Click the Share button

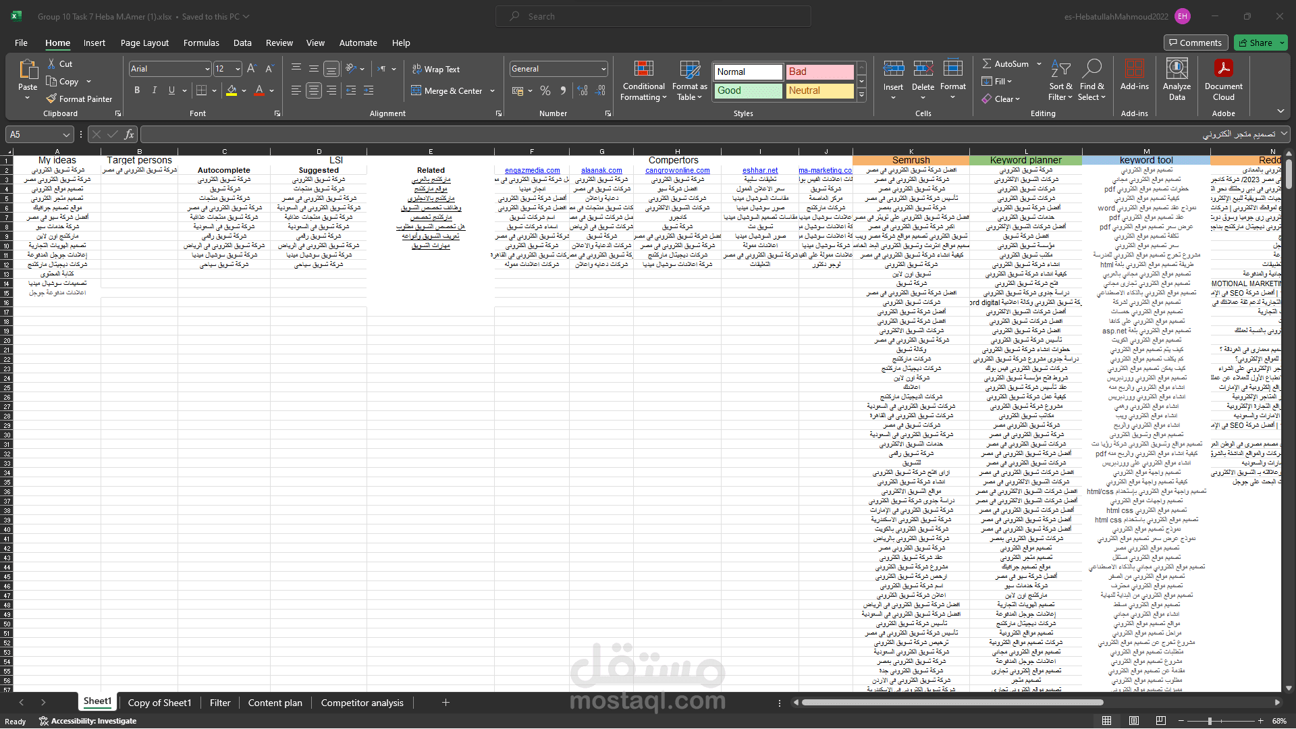point(1260,43)
